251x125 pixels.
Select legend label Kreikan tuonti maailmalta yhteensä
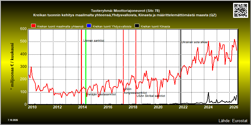60,27
